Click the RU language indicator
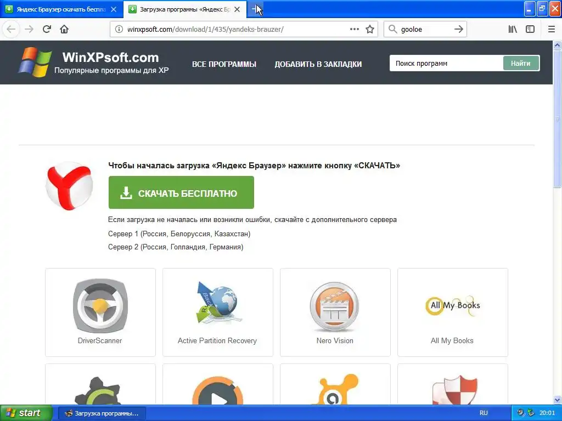The height and width of the screenshot is (421, 562). pyautogui.click(x=484, y=413)
